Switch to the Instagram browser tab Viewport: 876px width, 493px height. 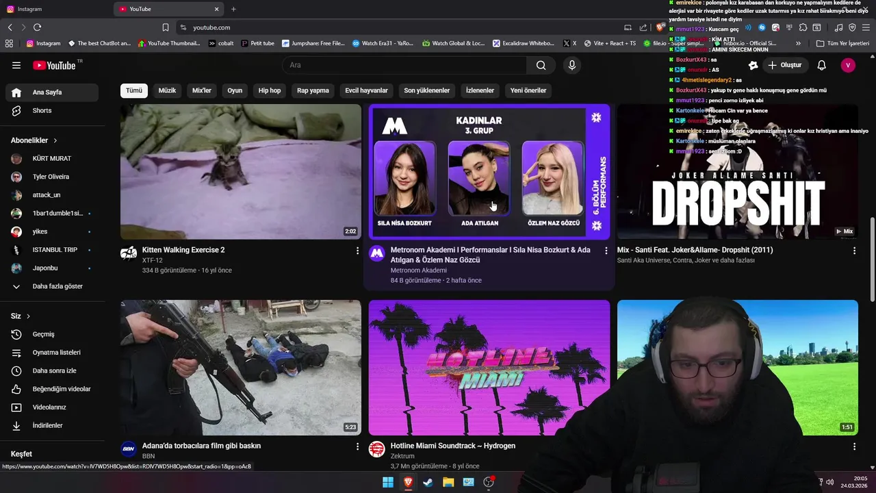[x=55, y=9]
